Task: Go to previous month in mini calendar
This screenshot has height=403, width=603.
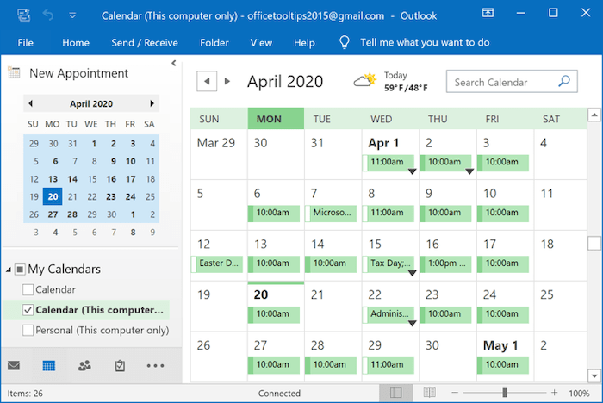Action: tap(31, 103)
